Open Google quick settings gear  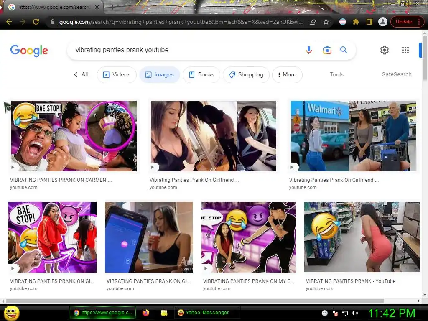pos(385,50)
